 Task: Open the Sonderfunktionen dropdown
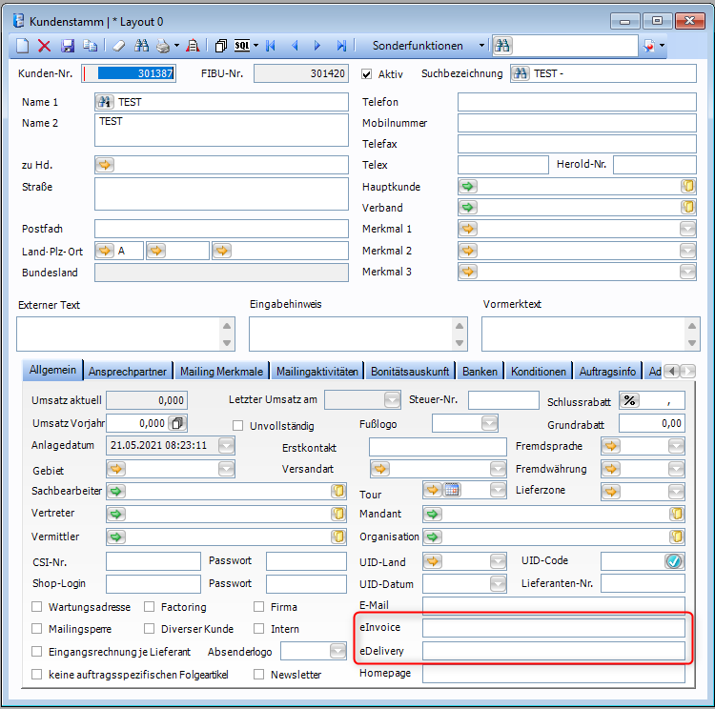[482, 45]
